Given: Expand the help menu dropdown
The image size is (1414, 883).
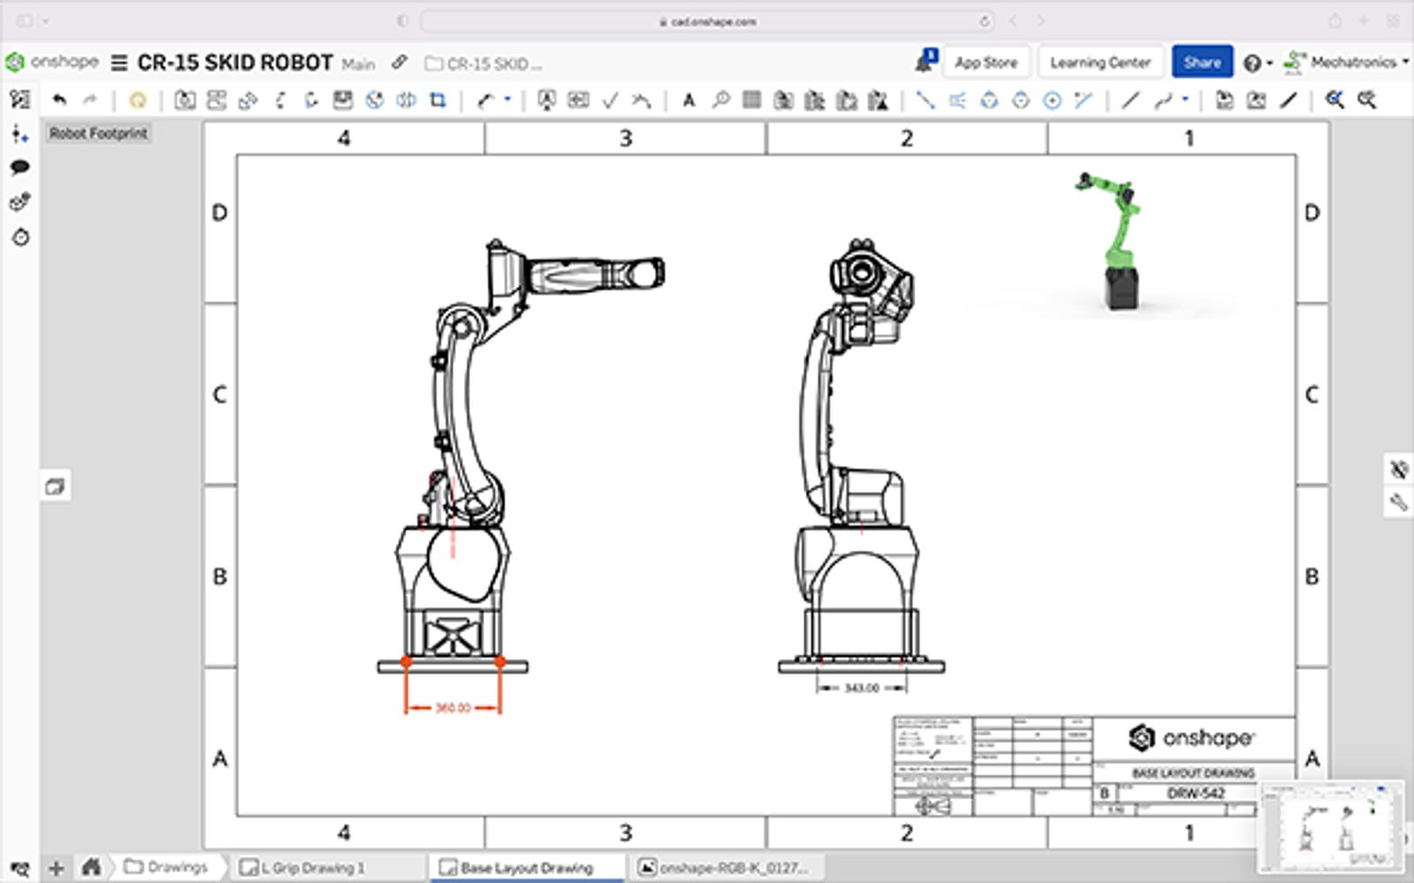Looking at the screenshot, I should coord(1257,63).
